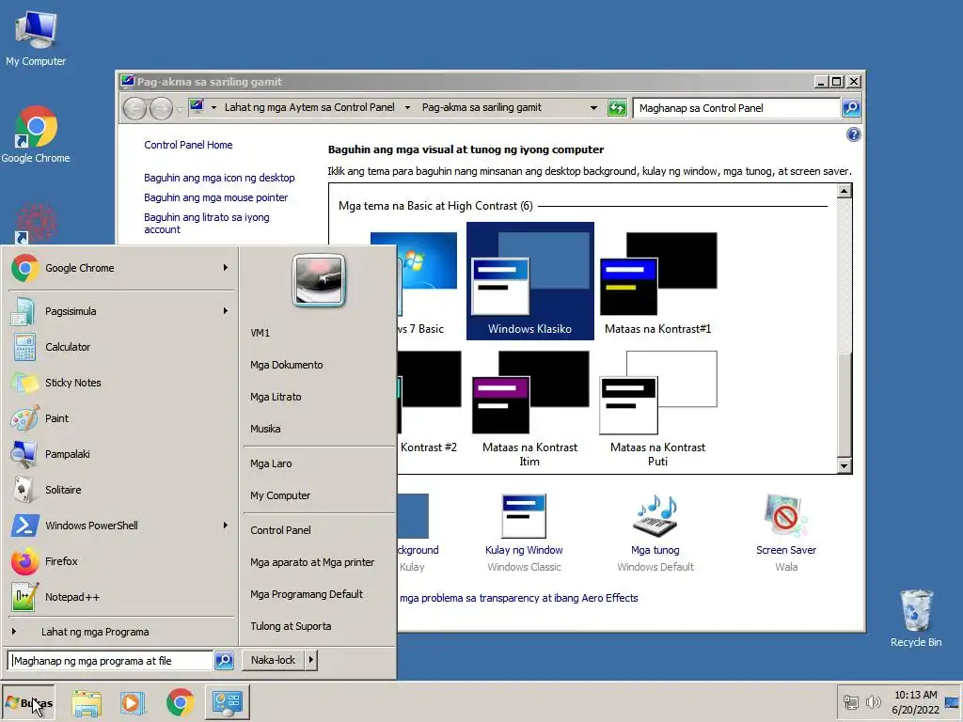
Task: Open the recent pages dropdown beside the forward button
Action: (x=180, y=109)
